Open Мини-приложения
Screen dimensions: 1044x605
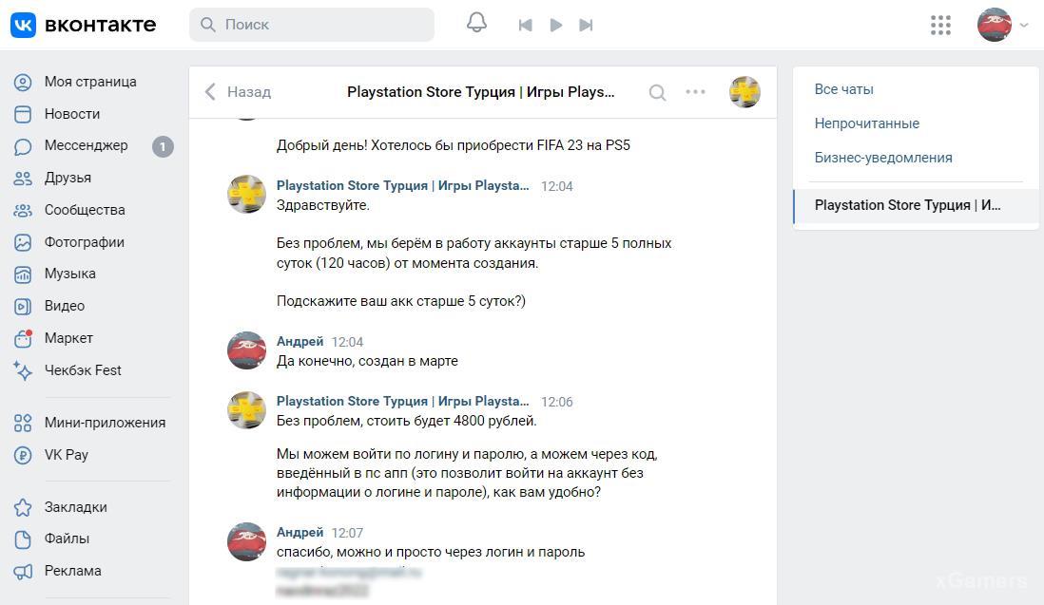[106, 422]
